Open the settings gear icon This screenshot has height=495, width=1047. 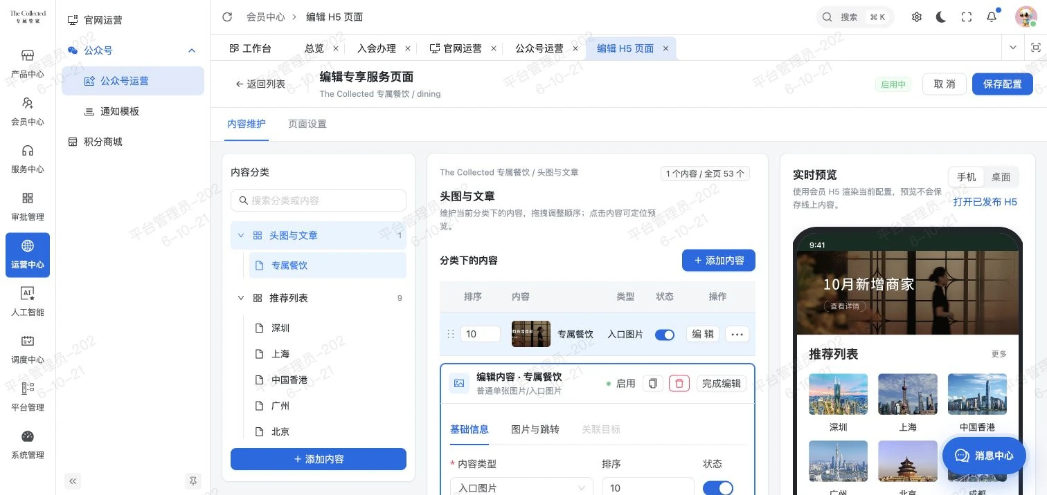(x=917, y=17)
